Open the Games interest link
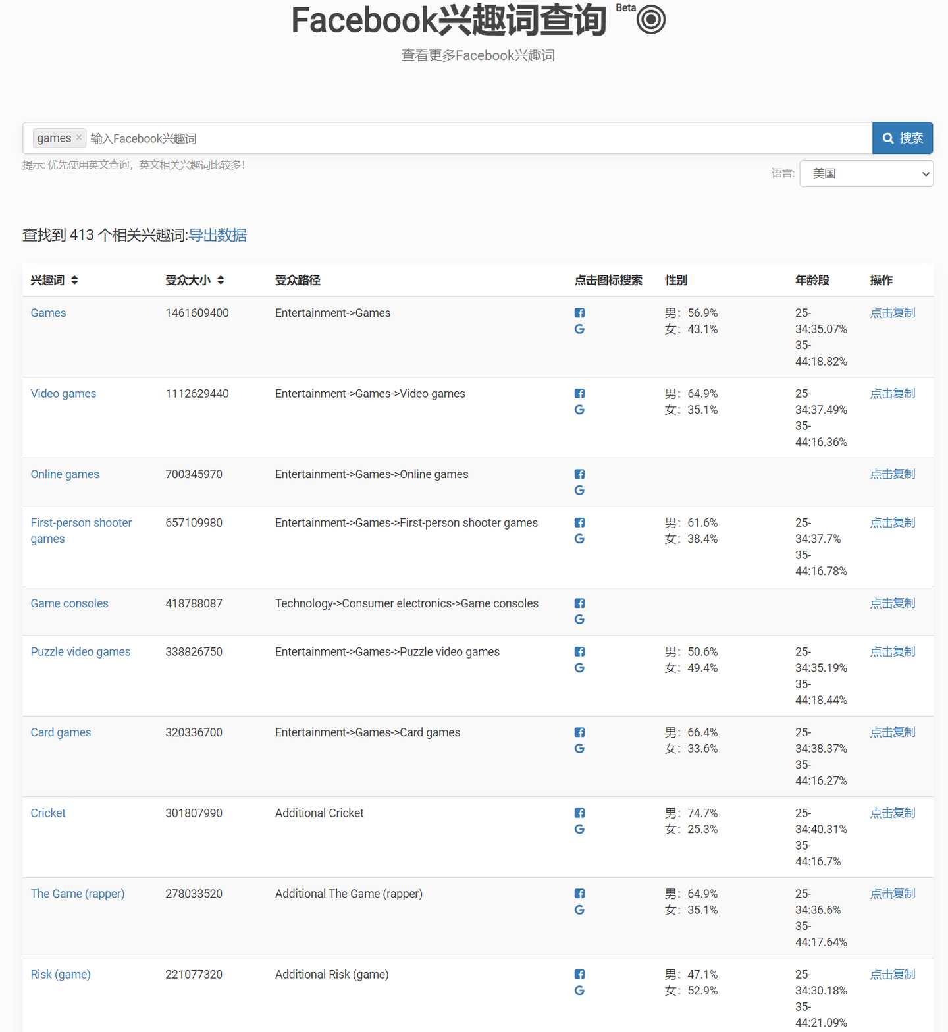The image size is (948, 1032). [49, 313]
